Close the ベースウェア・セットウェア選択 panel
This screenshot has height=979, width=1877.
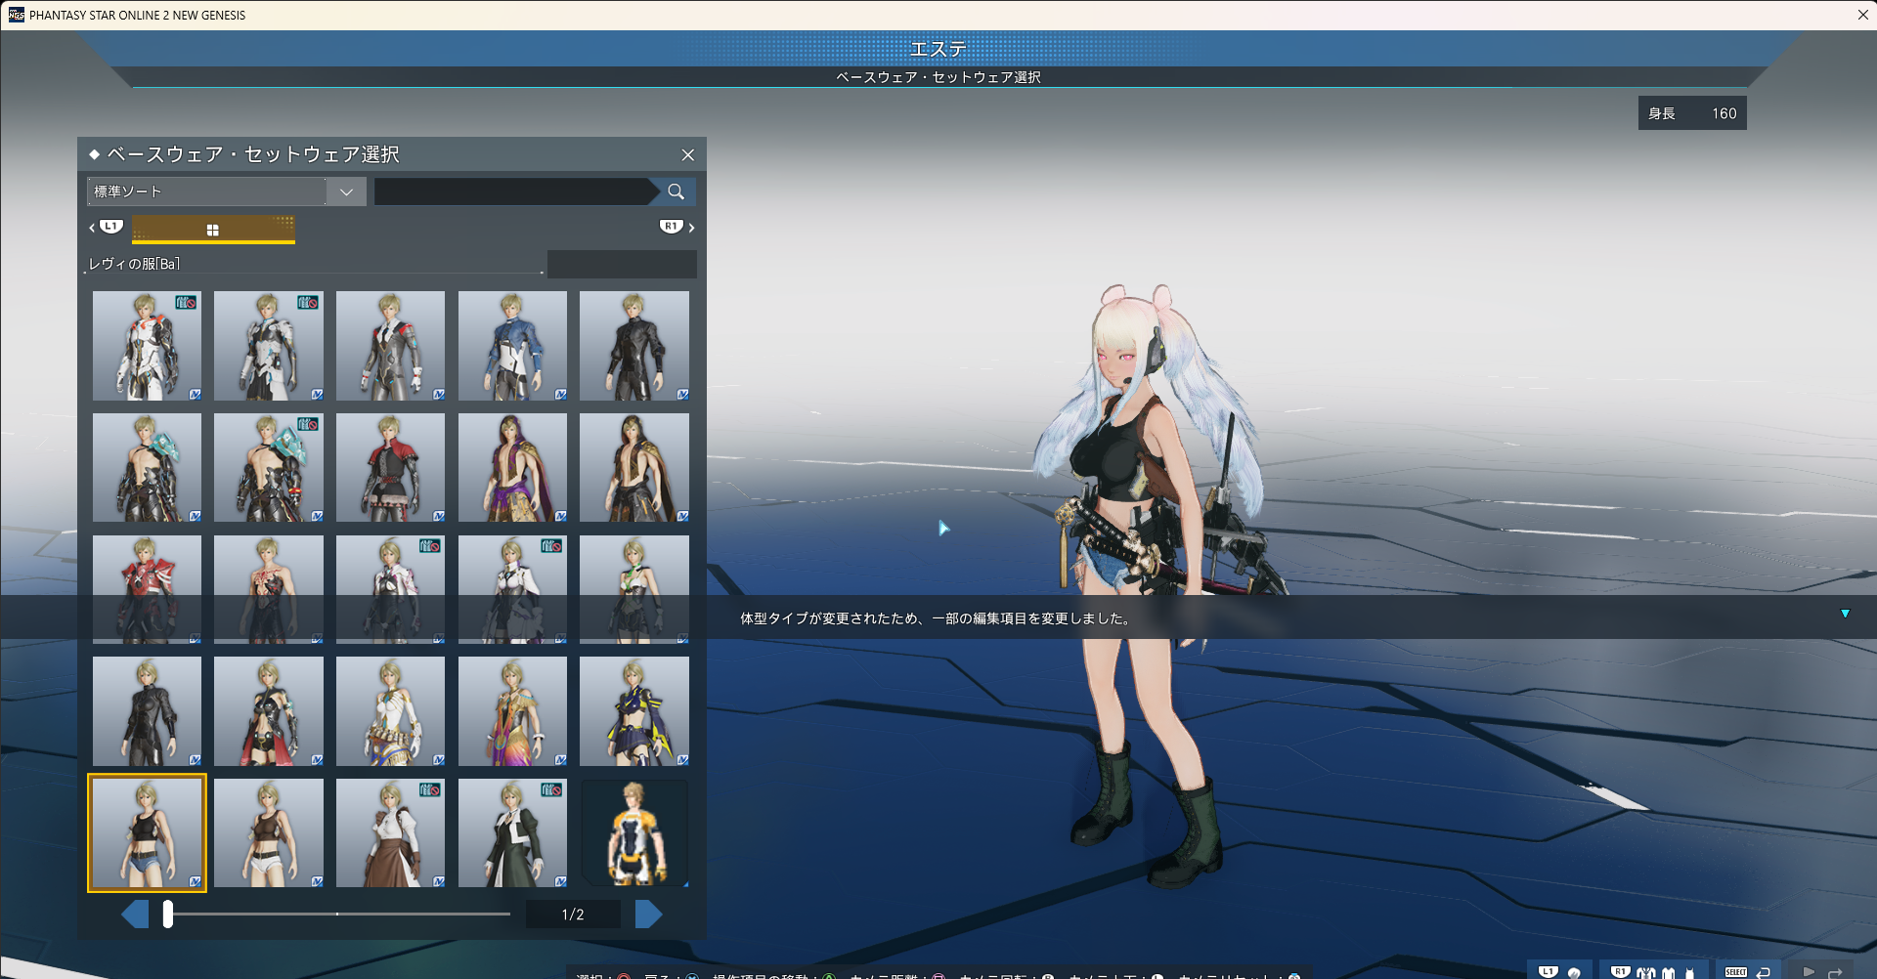click(688, 155)
